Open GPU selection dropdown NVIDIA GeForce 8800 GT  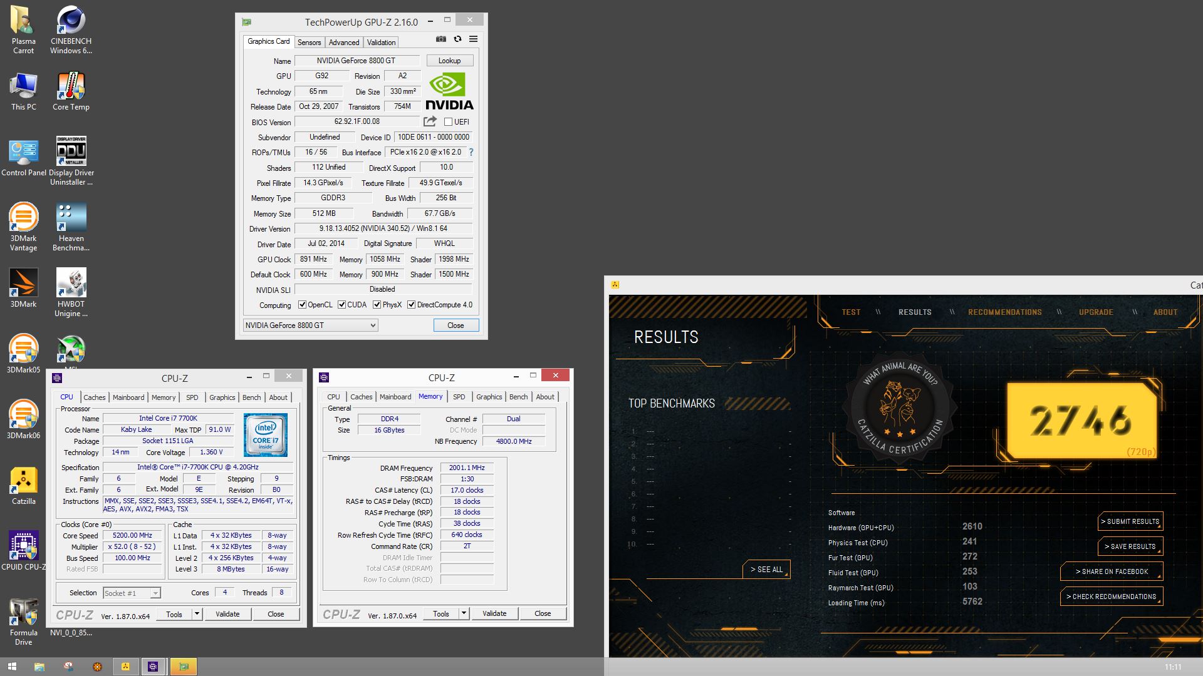pos(310,325)
